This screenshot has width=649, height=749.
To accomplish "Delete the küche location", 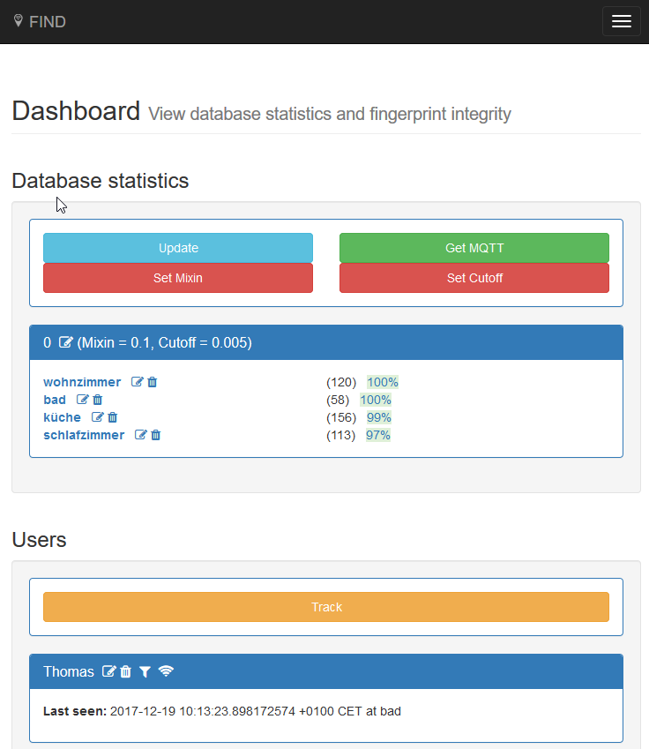I will (113, 417).
